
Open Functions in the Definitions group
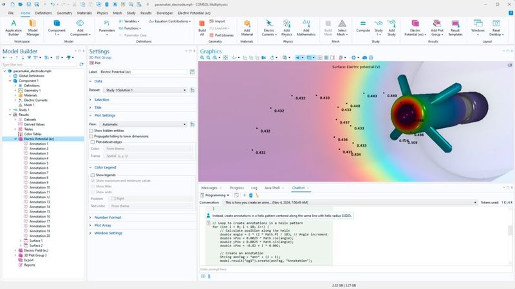point(130,28)
